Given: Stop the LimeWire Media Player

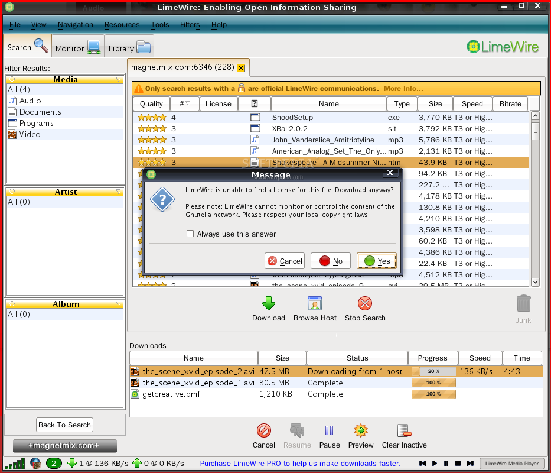Looking at the screenshot, I should tap(458, 464).
